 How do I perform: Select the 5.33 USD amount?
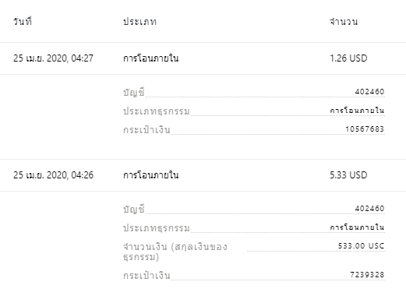(x=348, y=175)
